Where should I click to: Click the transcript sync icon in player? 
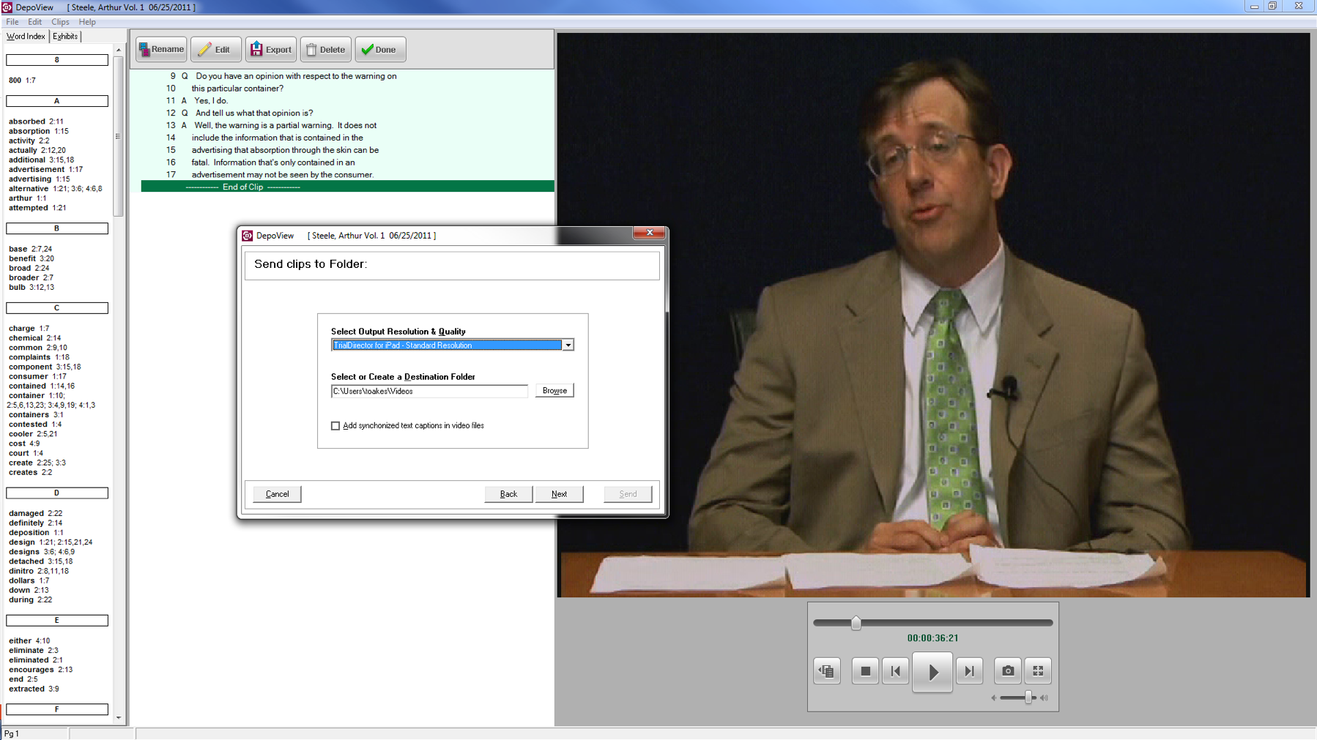click(x=827, y=671)
